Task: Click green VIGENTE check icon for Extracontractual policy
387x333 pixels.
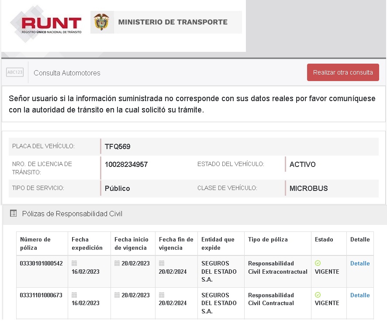Action: 318,263
